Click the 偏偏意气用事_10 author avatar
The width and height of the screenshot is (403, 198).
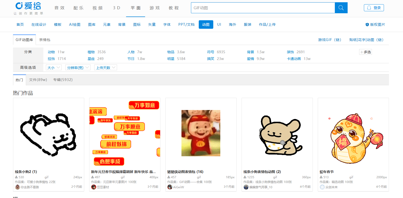click(246, 187)
